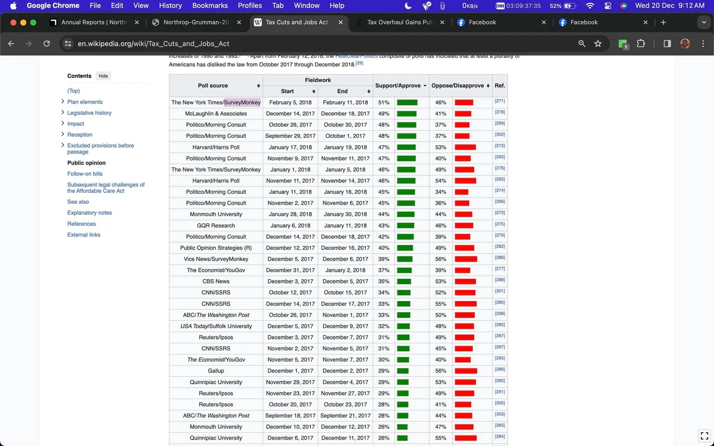
Task: Click the back navigation arrow
Action: (x=11, y=44)
